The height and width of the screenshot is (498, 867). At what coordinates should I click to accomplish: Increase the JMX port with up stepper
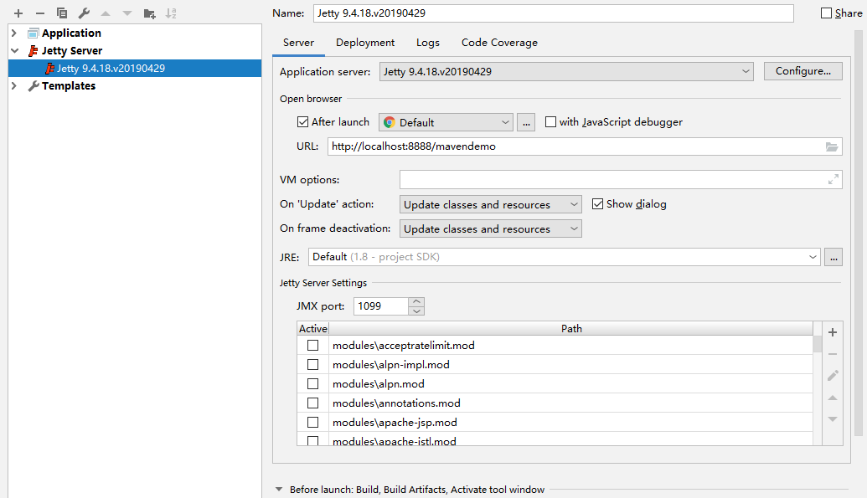[416, 301]
